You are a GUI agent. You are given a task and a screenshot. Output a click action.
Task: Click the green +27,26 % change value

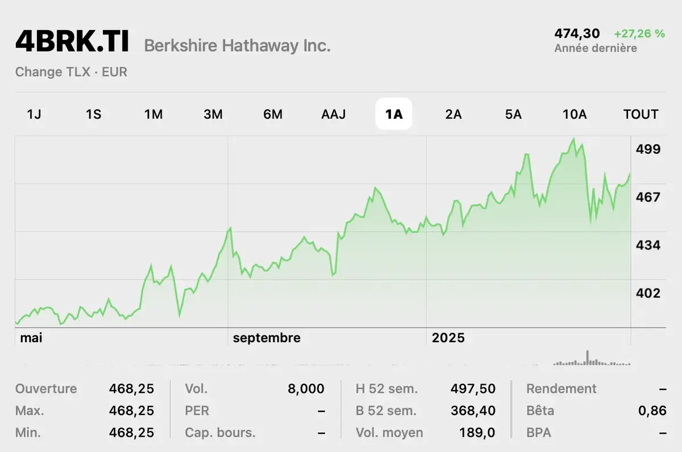(x=639, y=34)
